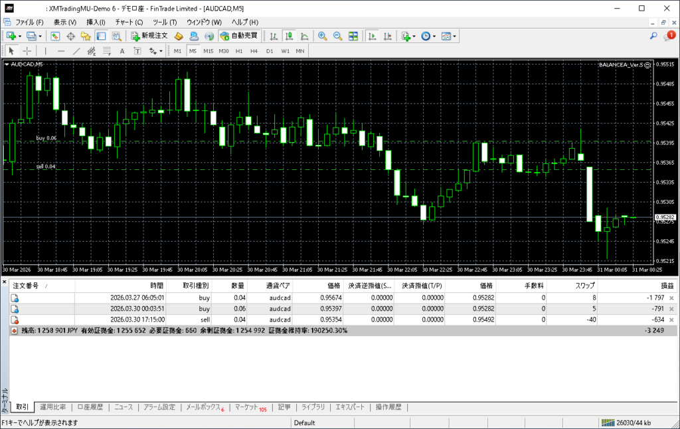Select the candlestick chart display icon
680x429 pixels.
pyautogui.click(x=289, y=36)
